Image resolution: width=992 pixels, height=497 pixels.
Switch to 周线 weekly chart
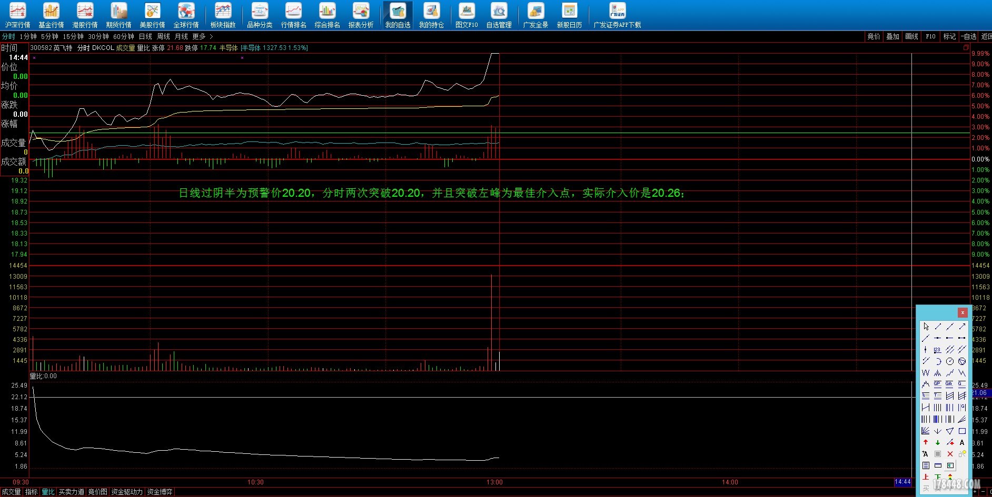click(163, 36)
